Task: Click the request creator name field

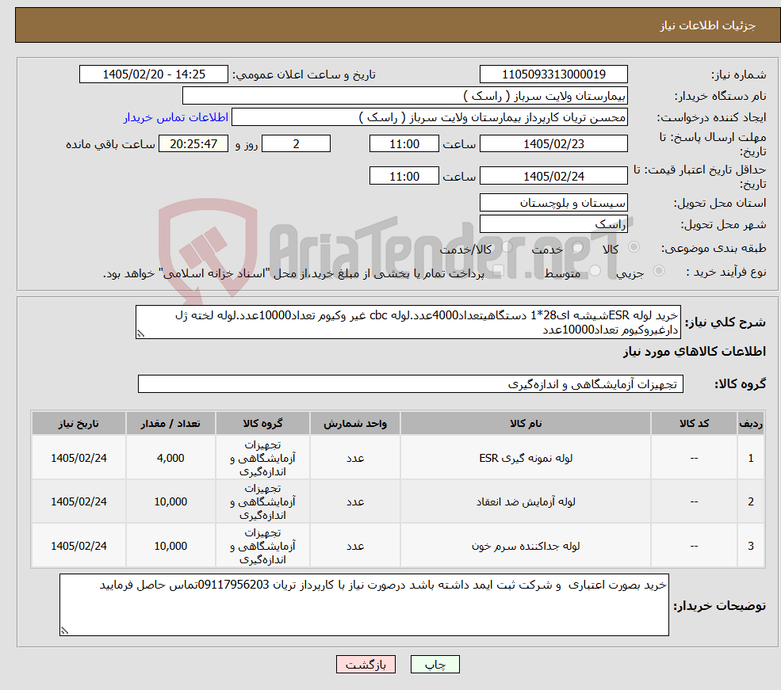Action: coord(429,117)
